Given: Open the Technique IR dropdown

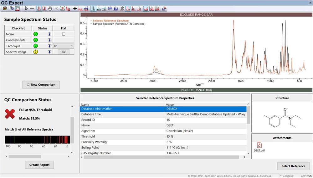Looking at the screenshot, I should tap(64, 46).
